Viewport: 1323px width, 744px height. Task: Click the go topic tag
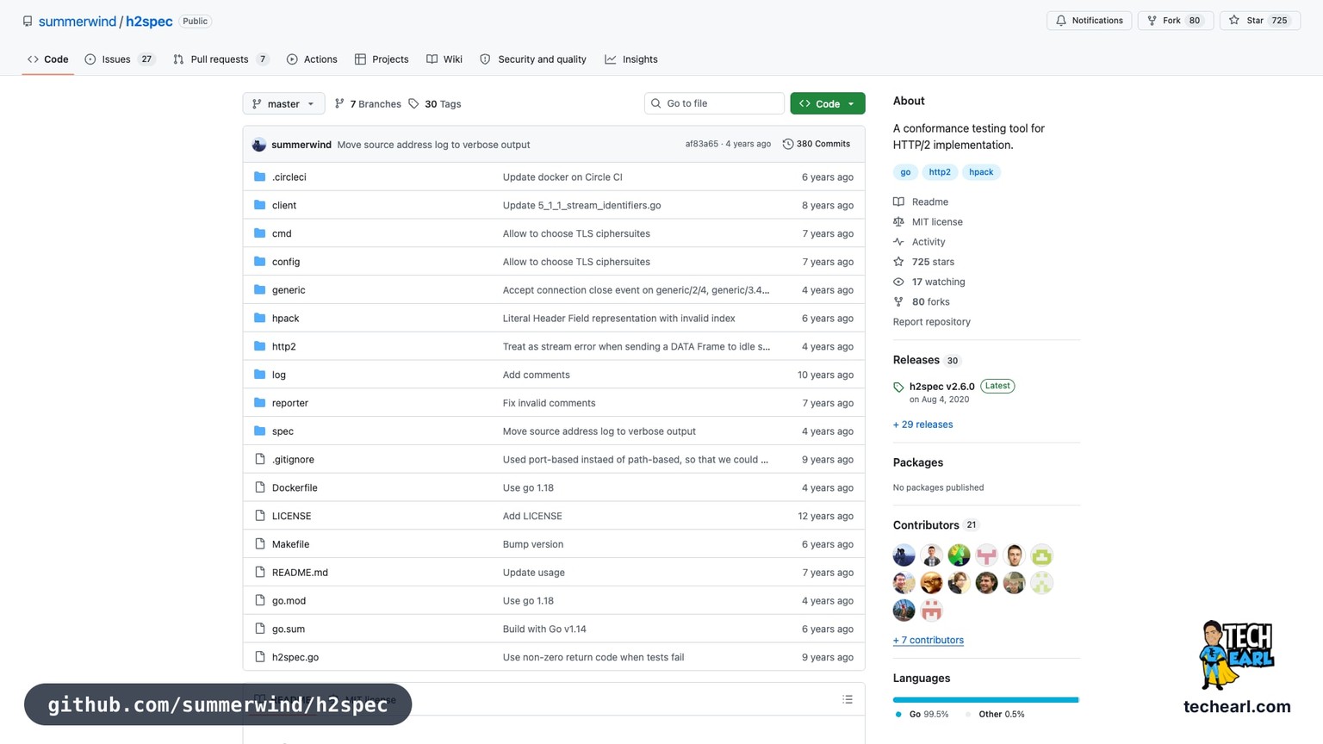click(905, 172)
